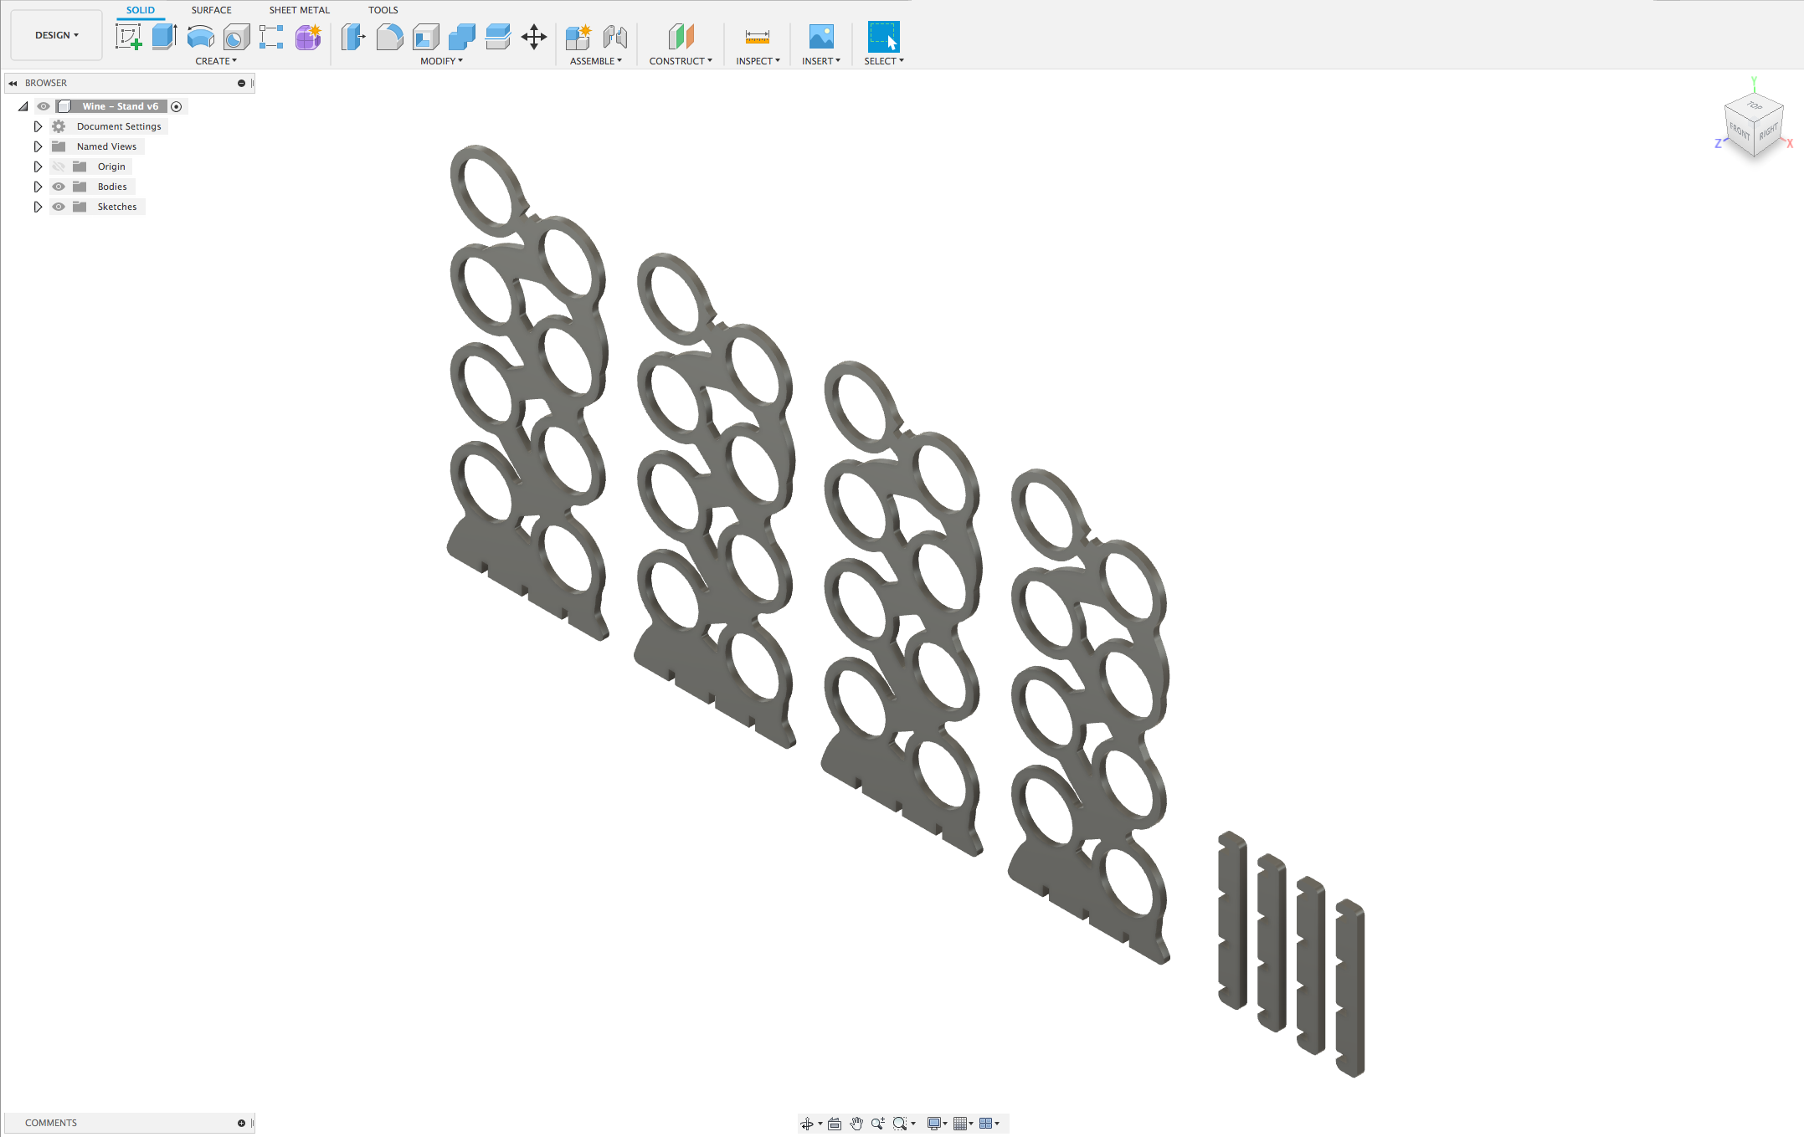Open the MODIFY dropdown menu
Screen dimensions: 1804x1137
coord(441,61)
